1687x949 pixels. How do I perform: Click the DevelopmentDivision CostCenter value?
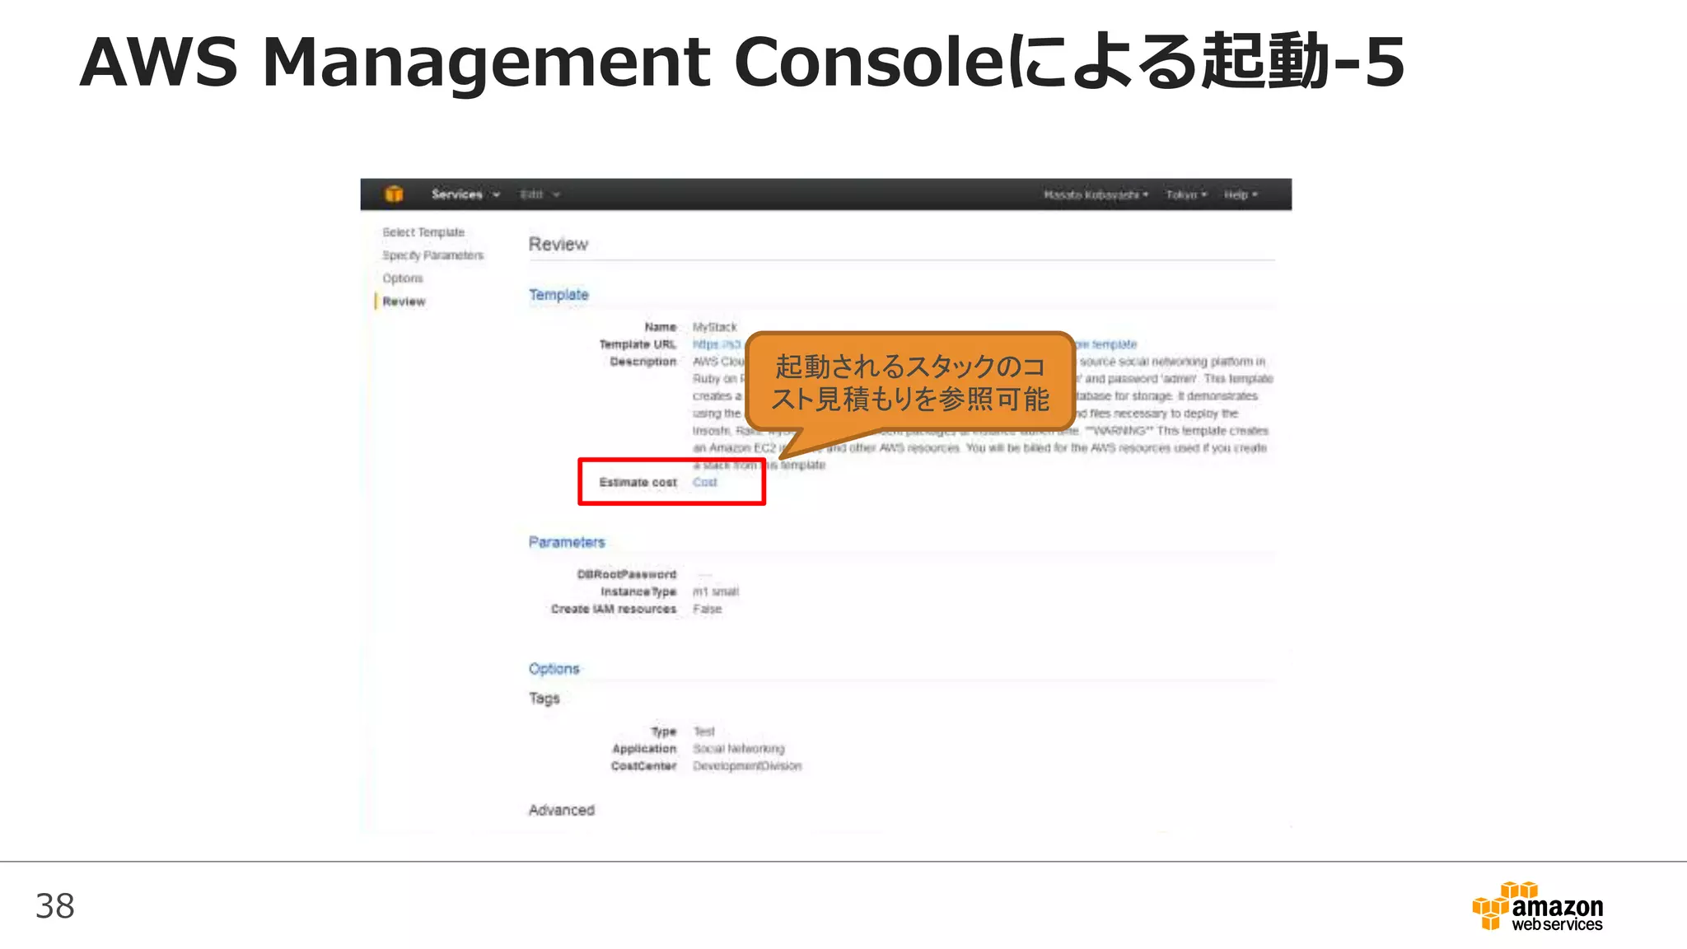click(747, 766)
